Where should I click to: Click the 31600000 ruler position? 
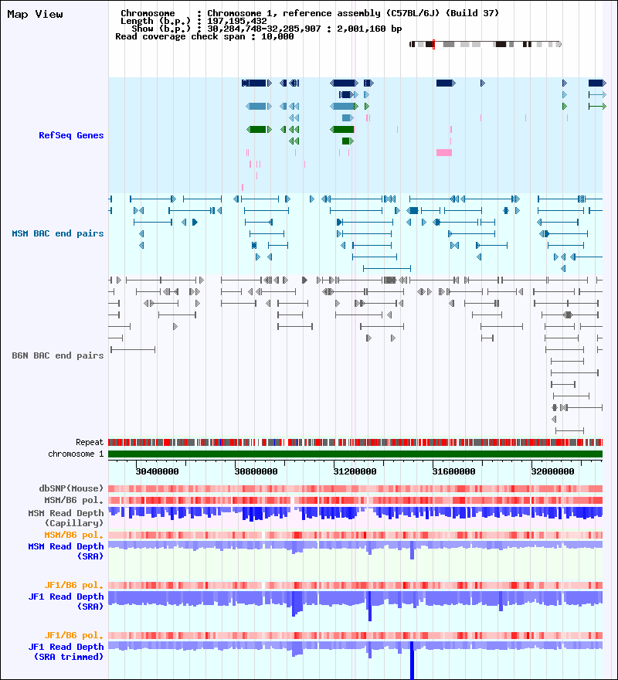point(453,471)
